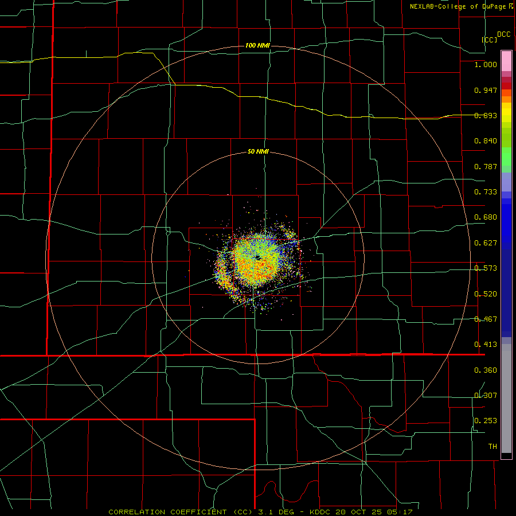Click the 0.307 color scale label

click(x=486, y=396)
